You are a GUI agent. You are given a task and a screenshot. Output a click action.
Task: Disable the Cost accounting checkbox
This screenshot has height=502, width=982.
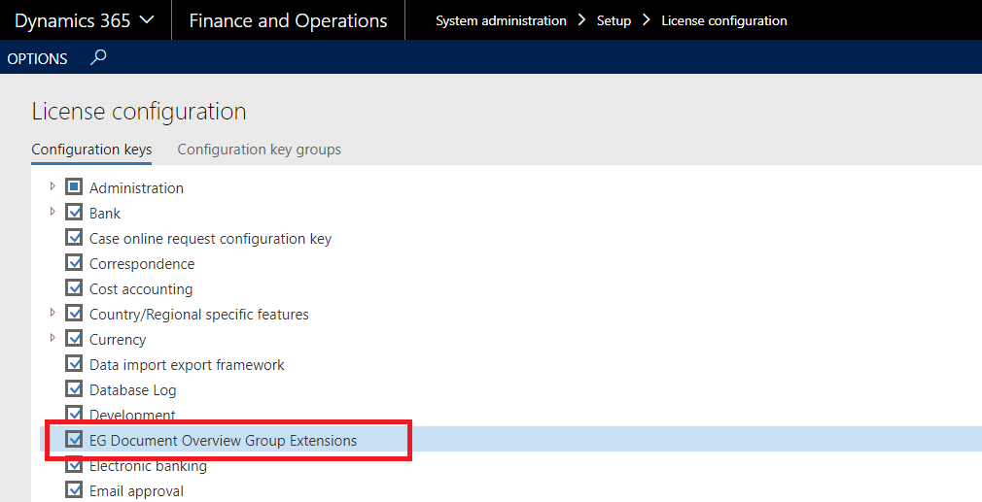coord(74,287)
